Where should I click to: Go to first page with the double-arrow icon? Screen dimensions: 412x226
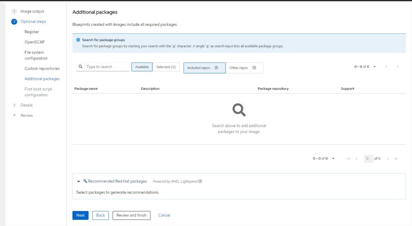(x=348, y=159)
